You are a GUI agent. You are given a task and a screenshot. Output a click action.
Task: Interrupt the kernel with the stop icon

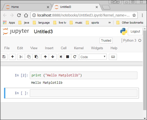67,57
